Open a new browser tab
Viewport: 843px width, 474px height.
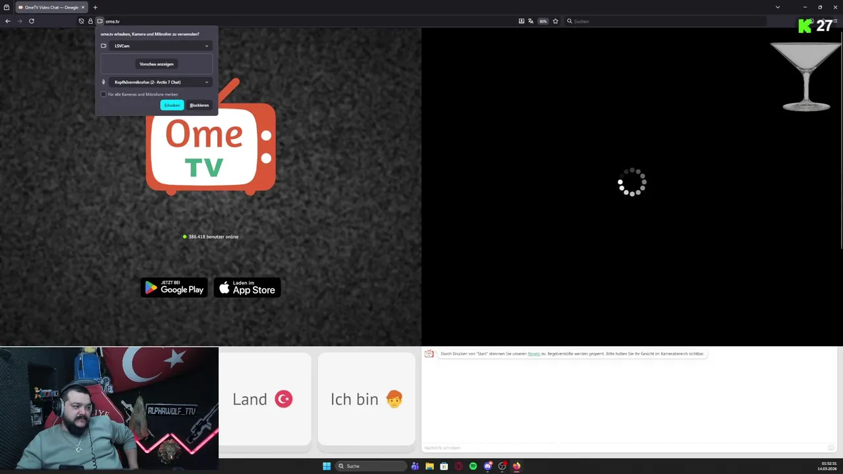point(95,7)
